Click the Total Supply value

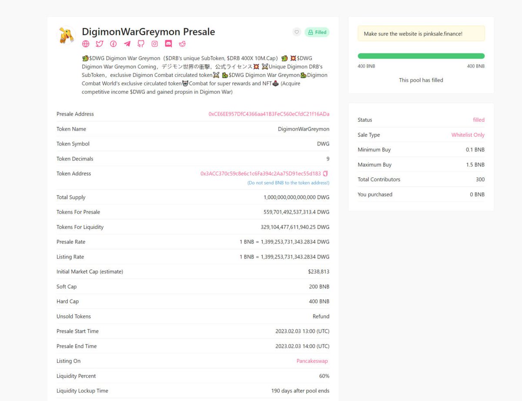(x=296, y=197)
